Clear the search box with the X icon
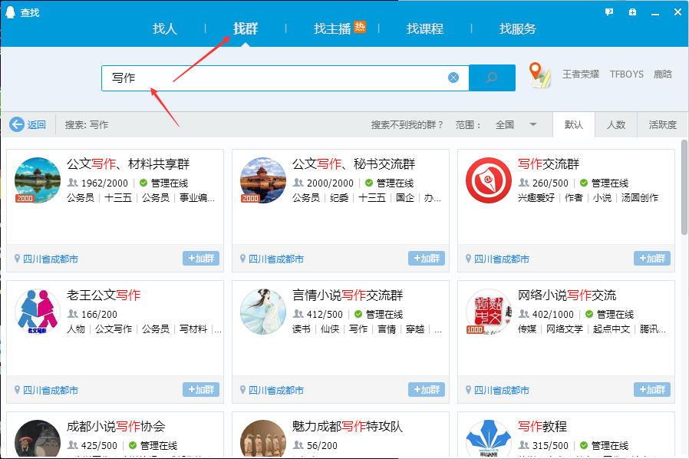689x459 pixels. [x=453, y=78]
